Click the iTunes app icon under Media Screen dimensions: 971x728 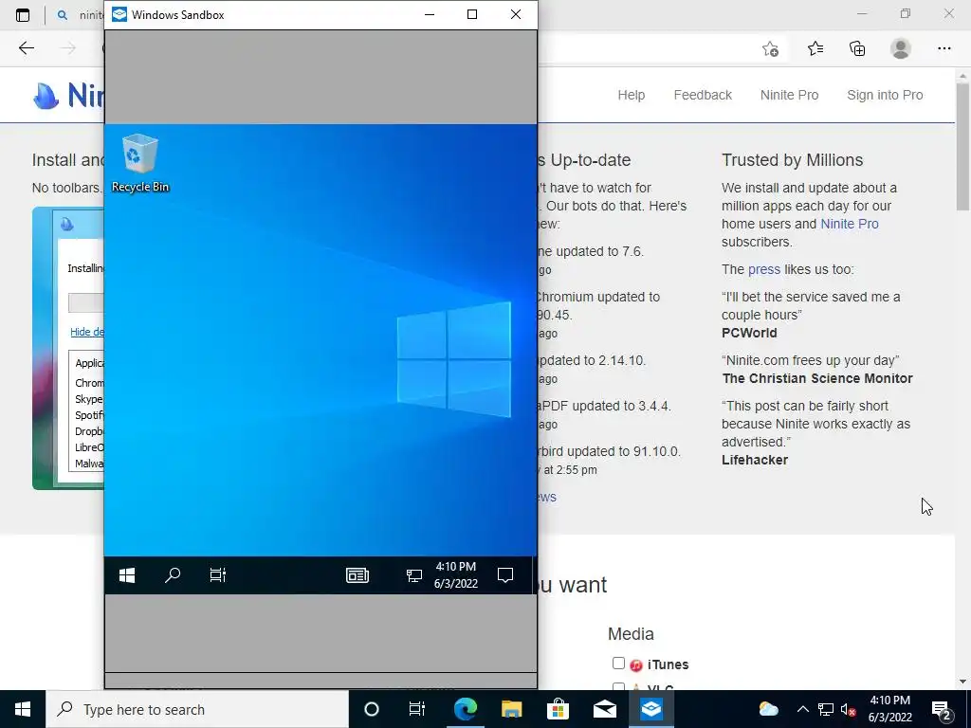636,664
